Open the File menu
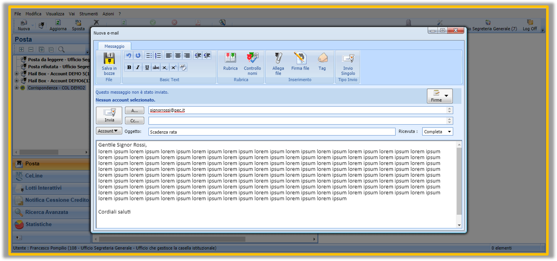Screen dimensions: 557x261 tap(18, 14)
